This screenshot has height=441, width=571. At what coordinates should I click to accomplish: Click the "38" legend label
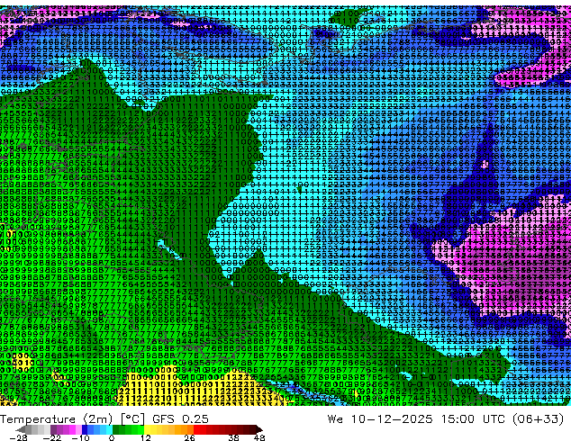(x=234, y=437)
